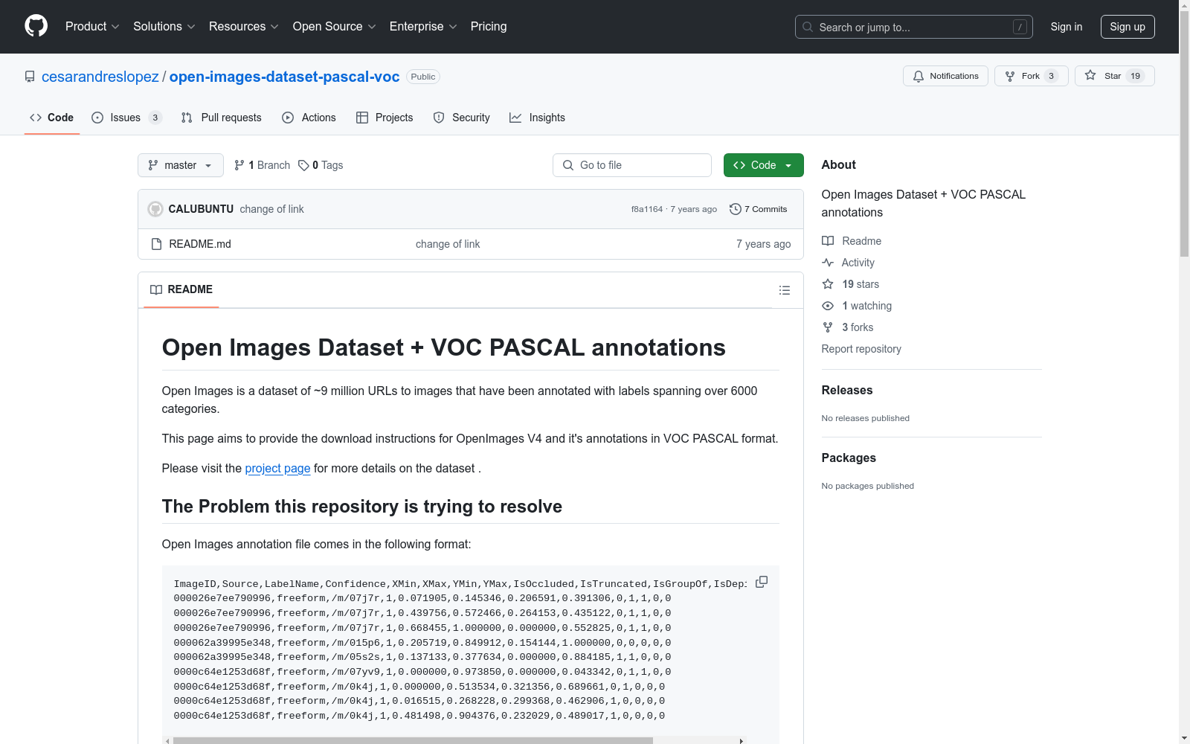Open the Issues tab
The width and height of the screenshot is (1190, 744).
click(x=126, y=118)
